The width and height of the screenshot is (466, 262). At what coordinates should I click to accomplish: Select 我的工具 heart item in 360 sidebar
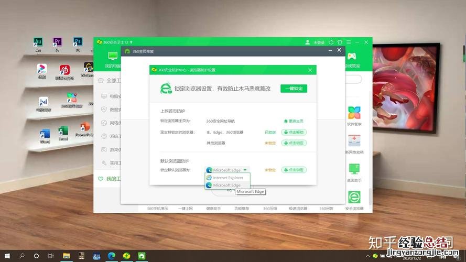pos(109,179)
